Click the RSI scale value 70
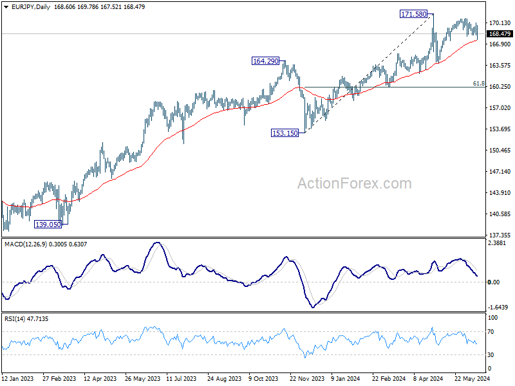The height and width of the screenshot is (386, 515). (x=491, y=332)
